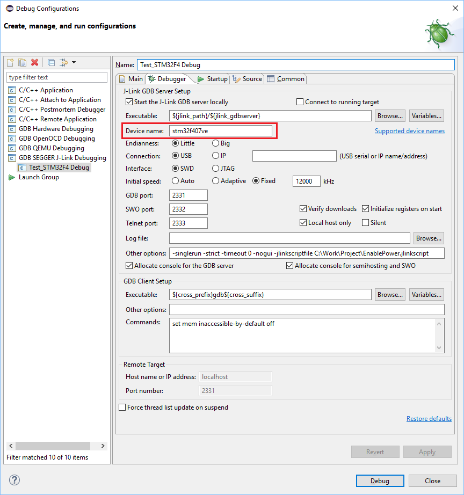The width and height of the screenshot is (464, 495).
Task: Delete the selected debug configuration
Action: pos(34,62)
